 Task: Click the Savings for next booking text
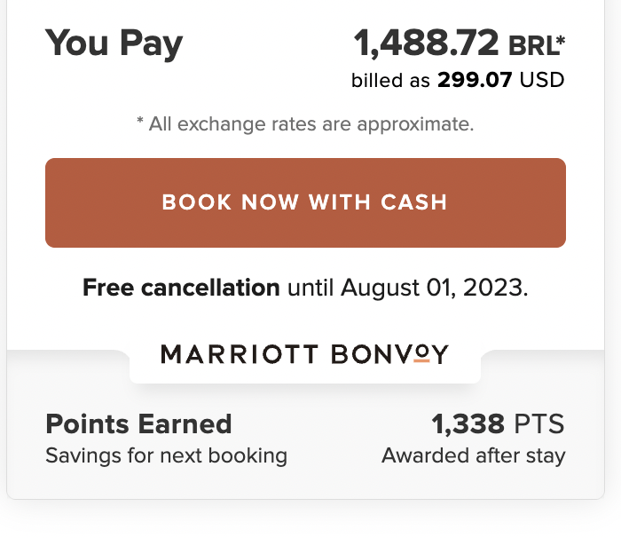(x=166, y=456)
